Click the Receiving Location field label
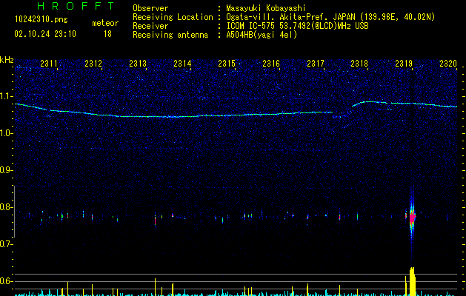The height and width of the screenshot is (296, 466). [x=173, y=17]
